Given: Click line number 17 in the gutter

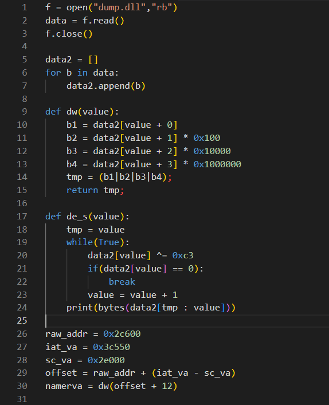Looking at the screenshot, I should pos(22,216).
